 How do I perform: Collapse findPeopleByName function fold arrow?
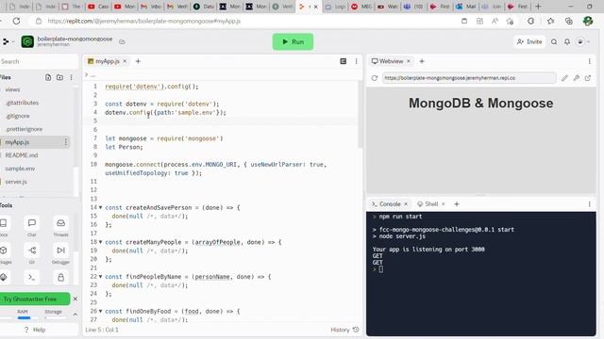pyautogui.click(x=101, y=277)
